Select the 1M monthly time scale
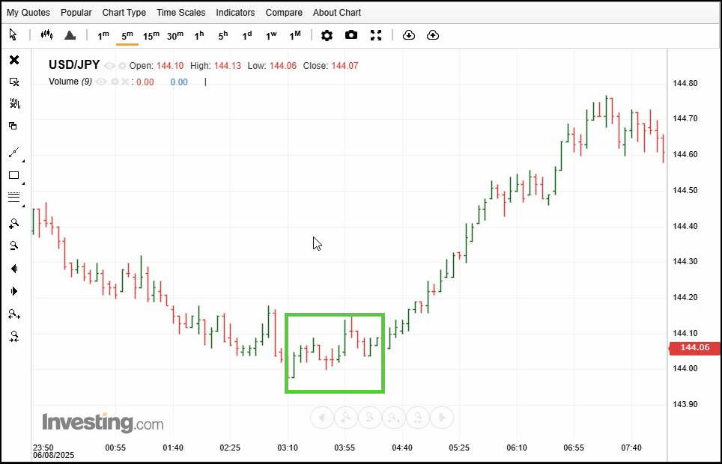 [295, 35]
